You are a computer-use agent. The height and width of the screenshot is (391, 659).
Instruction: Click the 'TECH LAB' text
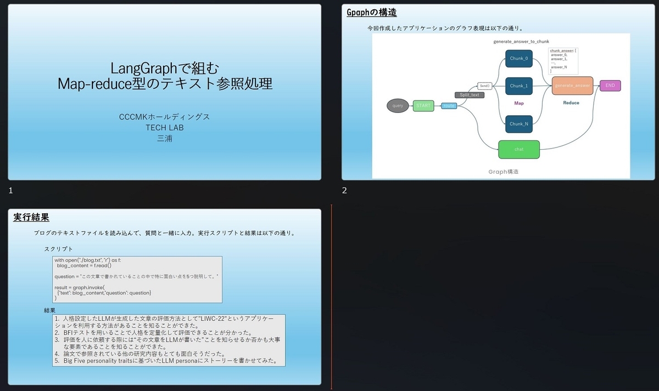click(165, 128)
